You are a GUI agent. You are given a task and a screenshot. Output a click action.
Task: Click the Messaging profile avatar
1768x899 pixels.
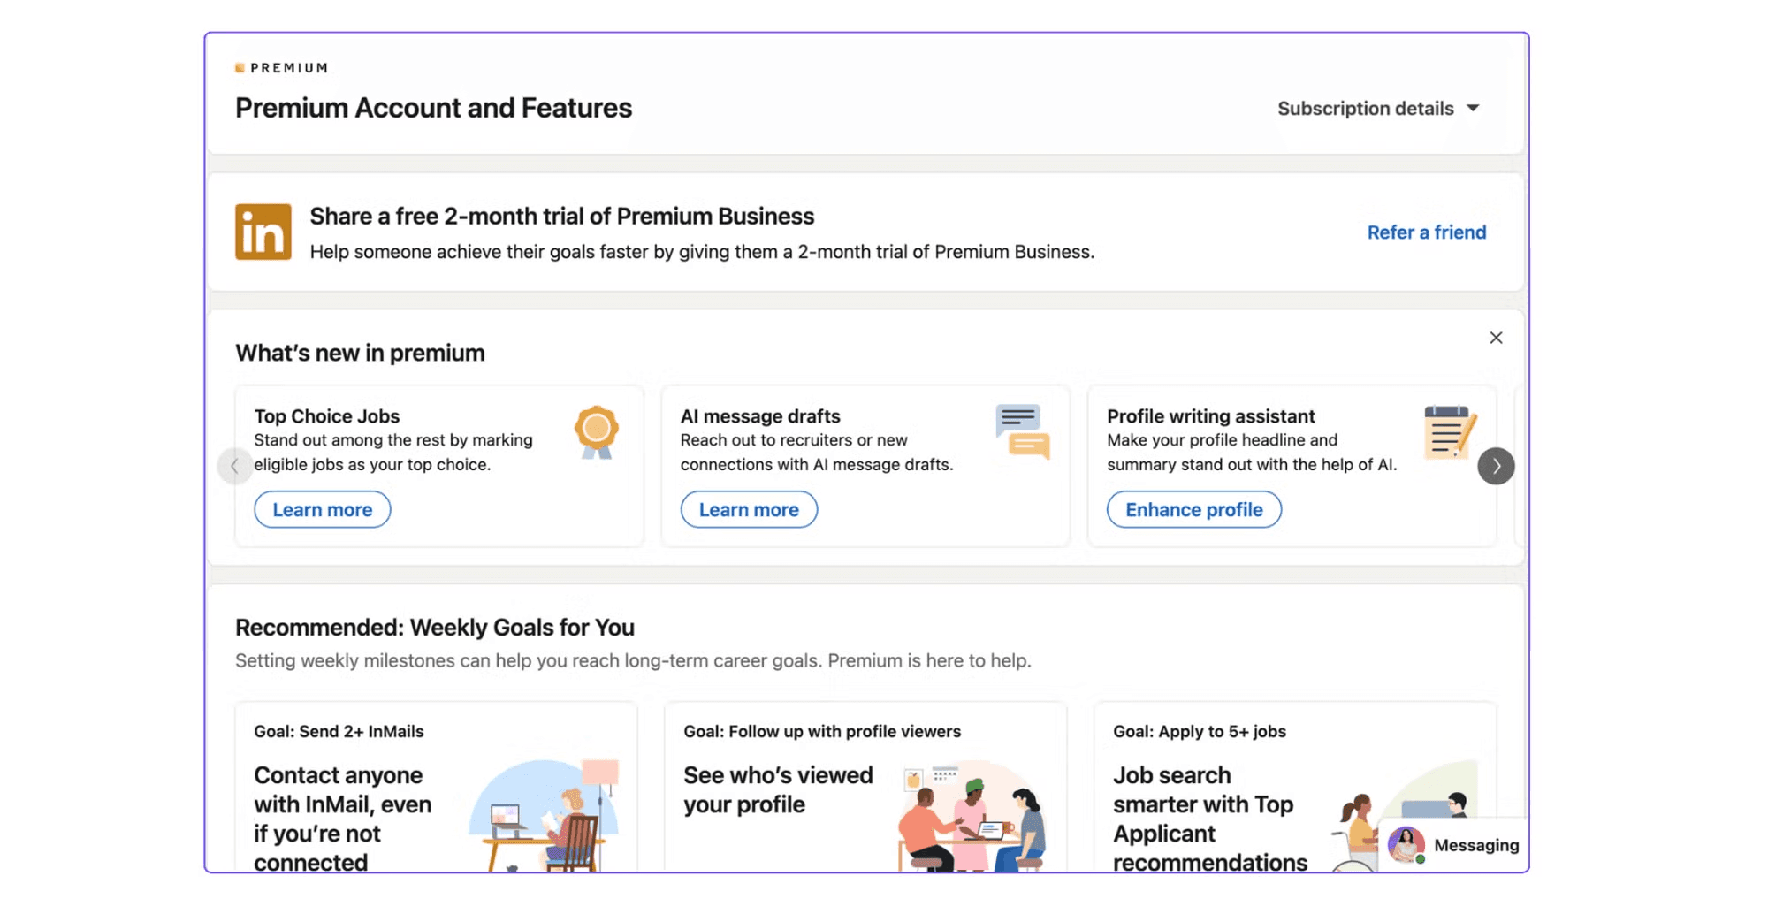(1406, 845)
